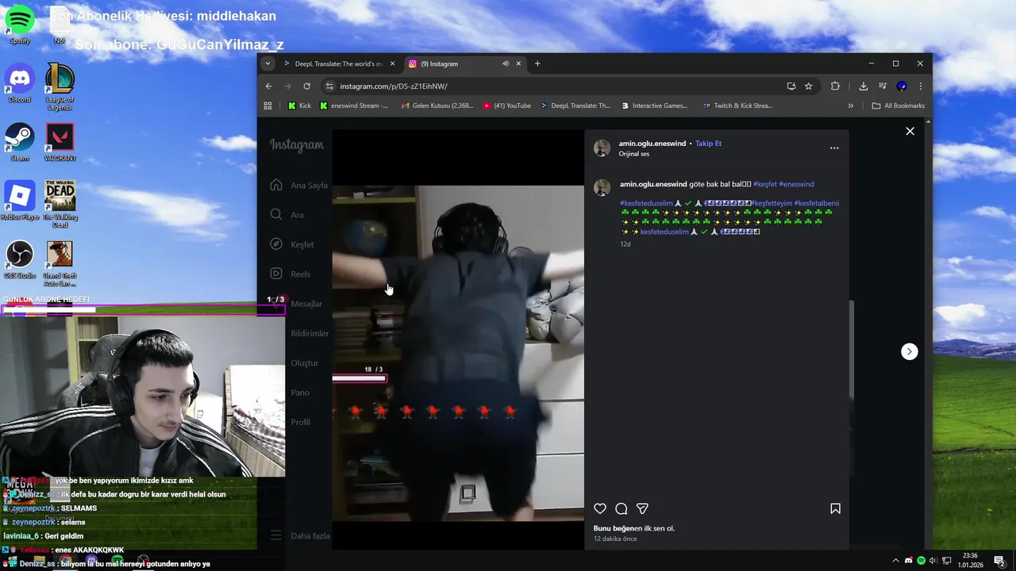This screenshot has height=571, width=1016.
Task: View site information icon in address bar
Action: [x=329, y=86]
